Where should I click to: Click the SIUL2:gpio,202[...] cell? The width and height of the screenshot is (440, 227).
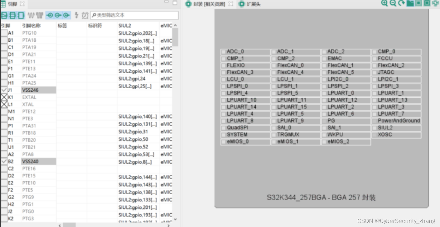tap(138, 33)
